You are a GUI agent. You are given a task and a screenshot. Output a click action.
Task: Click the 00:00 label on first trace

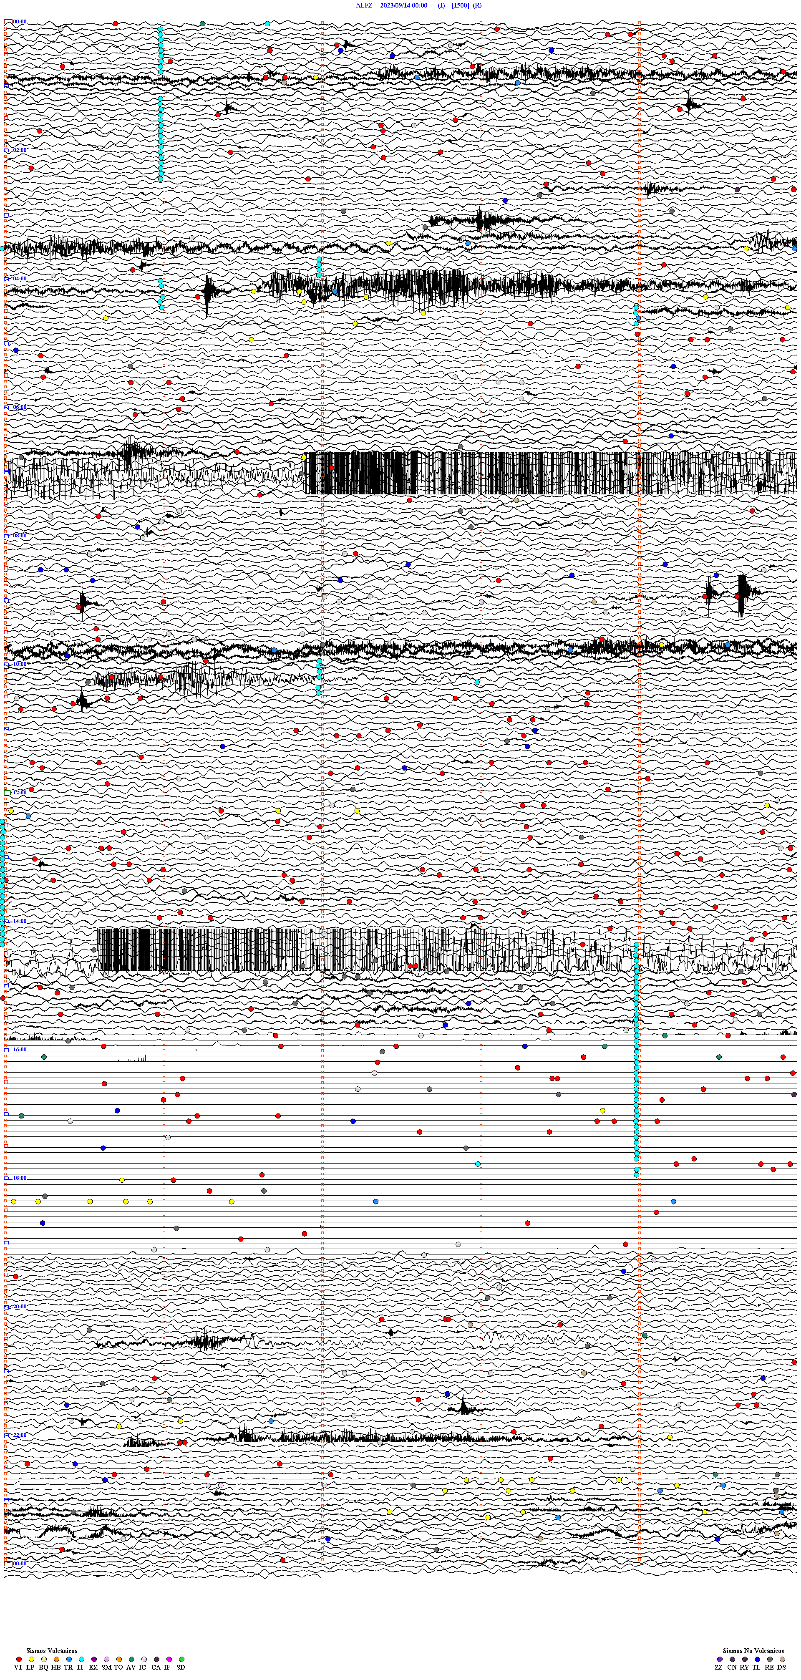(x=20, y=22)
